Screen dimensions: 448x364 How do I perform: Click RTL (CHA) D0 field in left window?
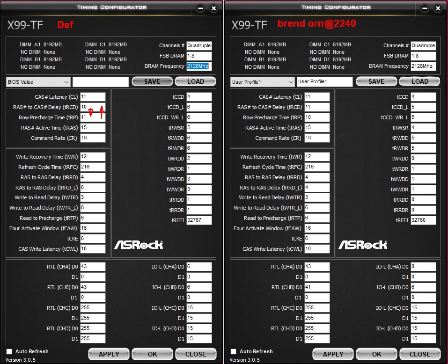coord(93,267)
